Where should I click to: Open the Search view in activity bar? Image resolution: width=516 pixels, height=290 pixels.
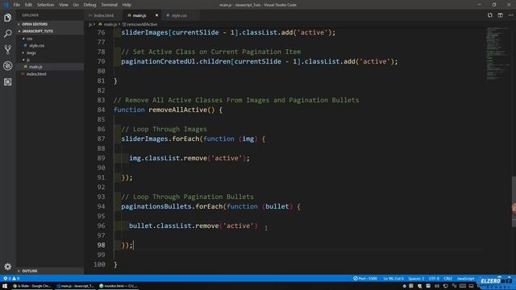point(7,34)
